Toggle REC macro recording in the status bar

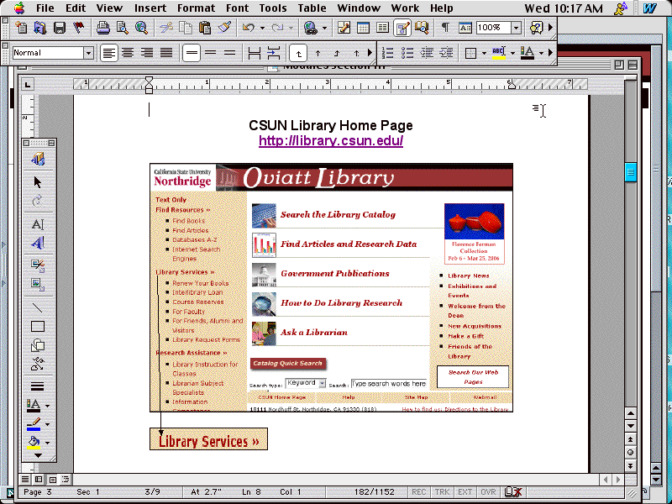click(x=418, y=492)
